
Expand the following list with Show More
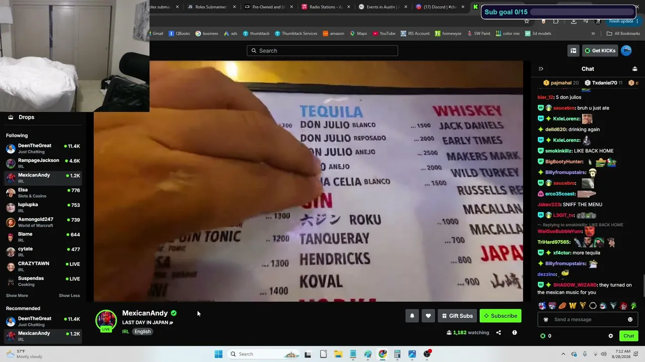point(17,296)
